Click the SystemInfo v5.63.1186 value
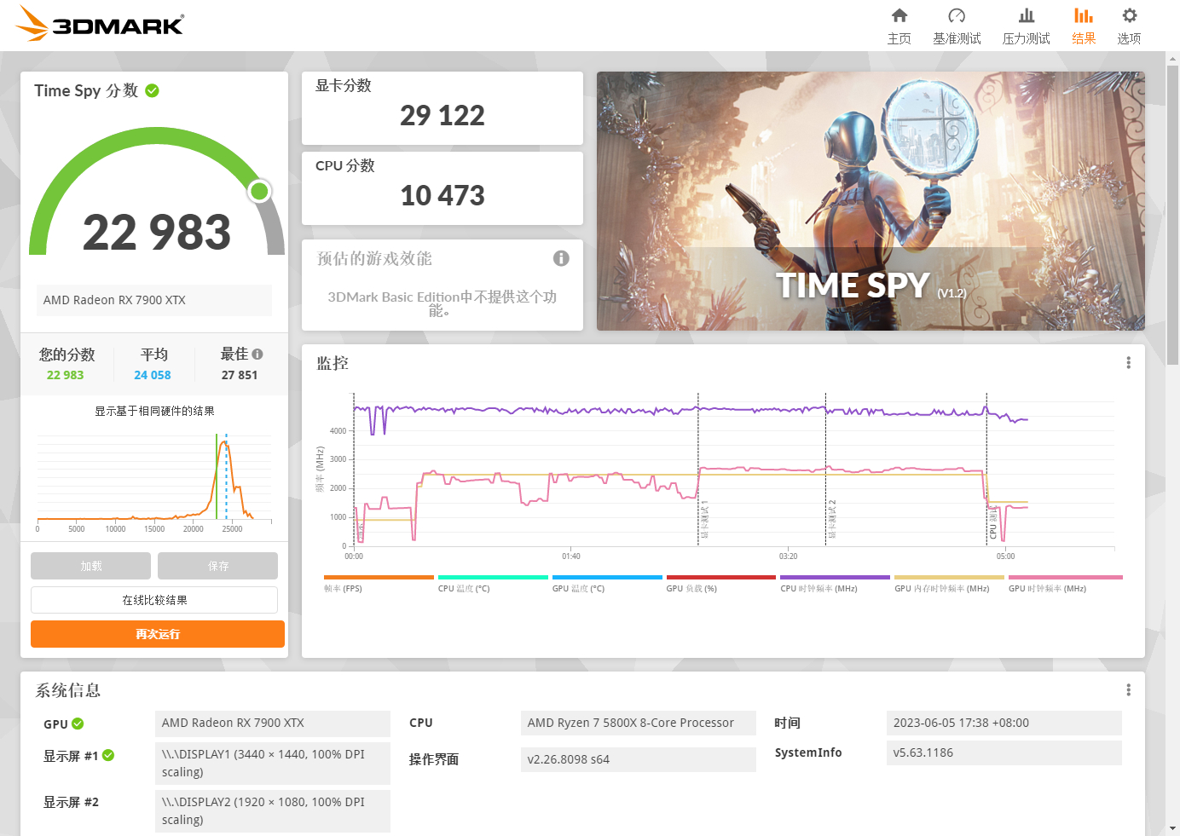The width and height of the screenshot is (1180, 836). click(1004, 752)
